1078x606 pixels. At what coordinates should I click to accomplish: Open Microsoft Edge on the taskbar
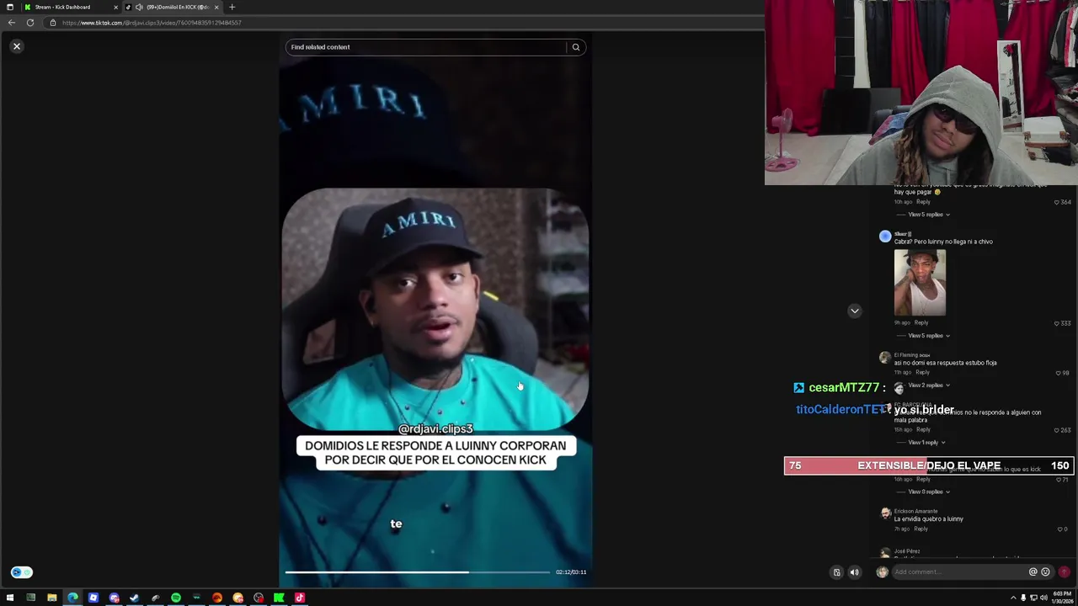click(72, 598)
